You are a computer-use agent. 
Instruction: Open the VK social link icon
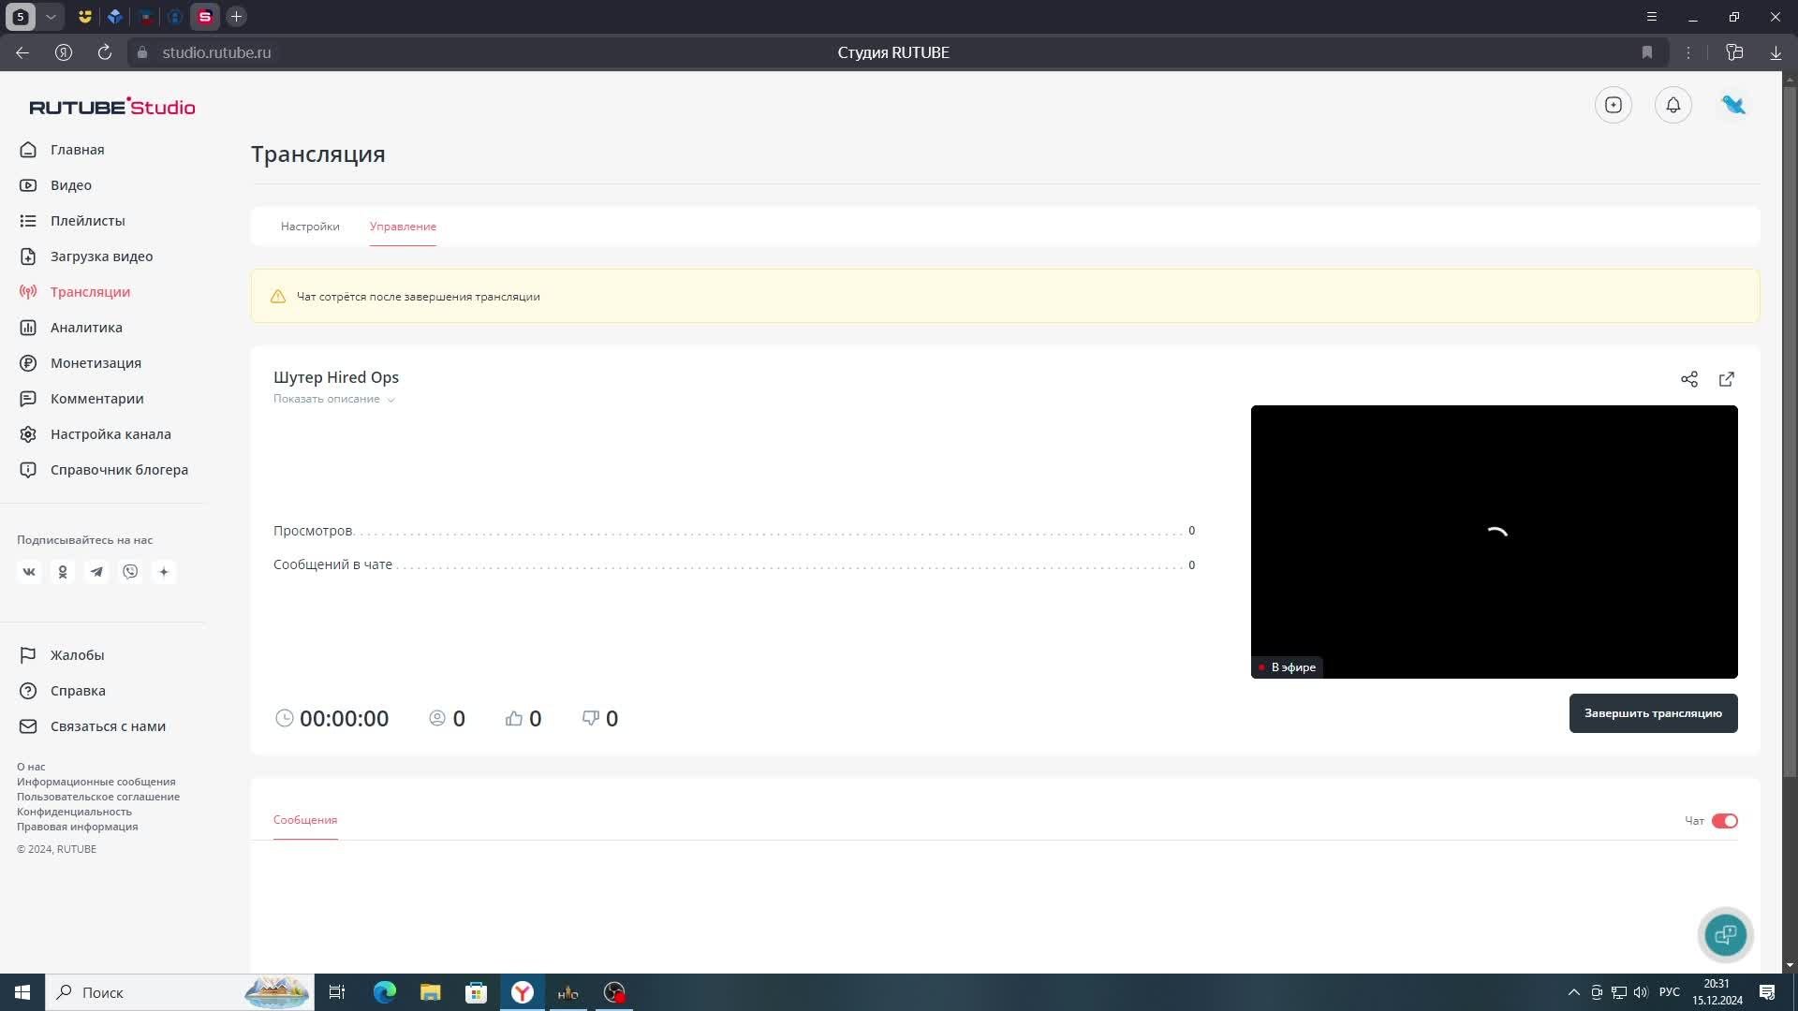(29, 572)
